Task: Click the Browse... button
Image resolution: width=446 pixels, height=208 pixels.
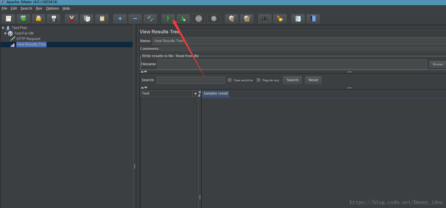Action: (x=438, y=64)
